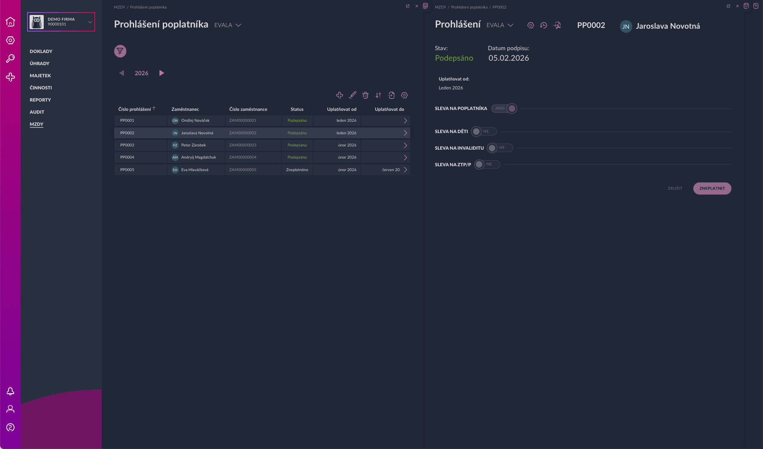Open the filter funnel above the list
Screen dimensions: 763x449
[120, 51]
